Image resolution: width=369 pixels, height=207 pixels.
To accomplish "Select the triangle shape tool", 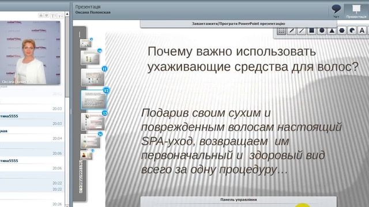I will click(x=332, y=30).
